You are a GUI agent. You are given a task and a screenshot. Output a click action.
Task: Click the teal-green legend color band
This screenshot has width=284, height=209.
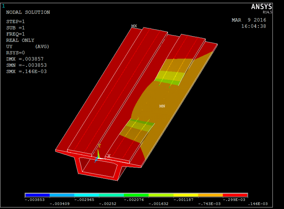111,195
